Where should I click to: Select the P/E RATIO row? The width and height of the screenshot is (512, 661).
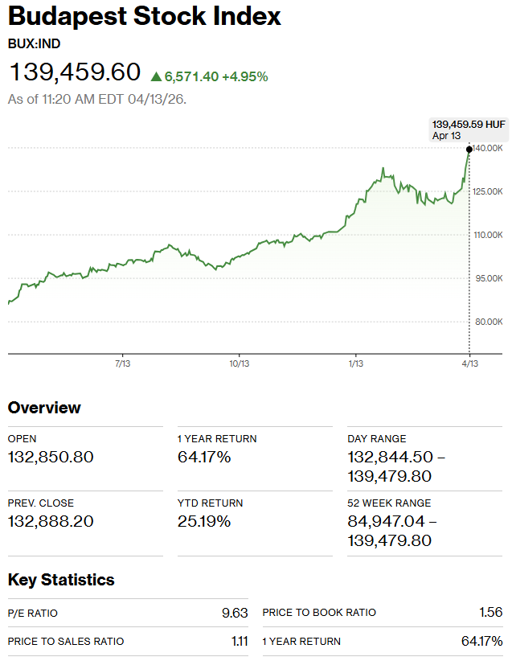click(x=128, y=613)
